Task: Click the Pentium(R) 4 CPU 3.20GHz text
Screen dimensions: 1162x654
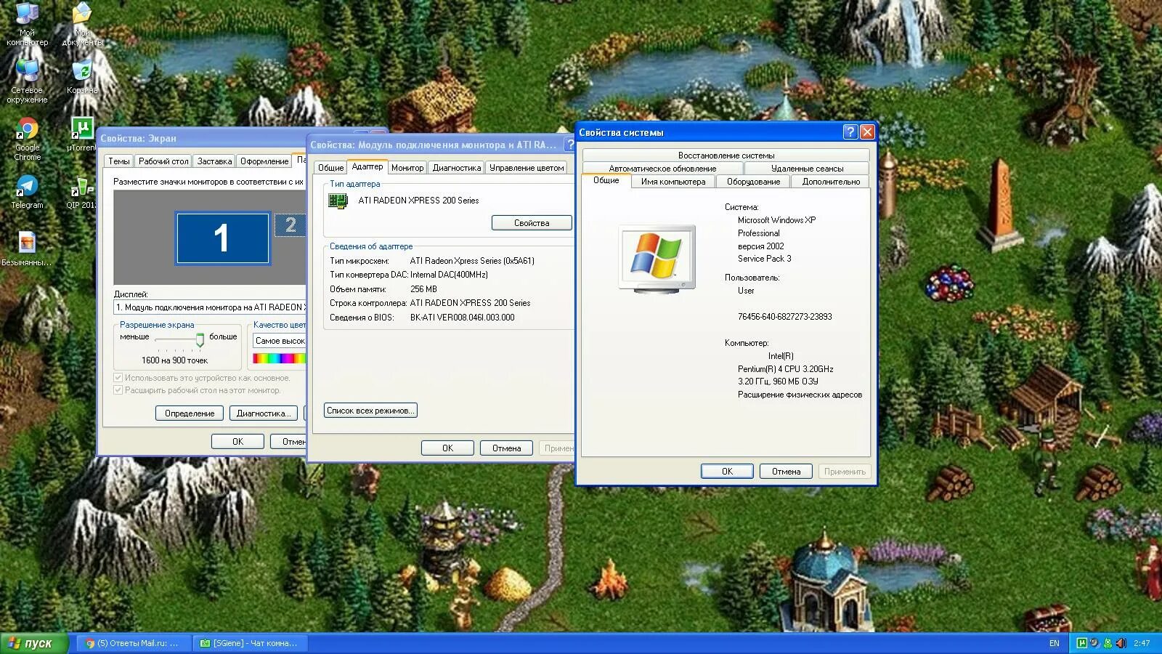Action: click(786, 369)
